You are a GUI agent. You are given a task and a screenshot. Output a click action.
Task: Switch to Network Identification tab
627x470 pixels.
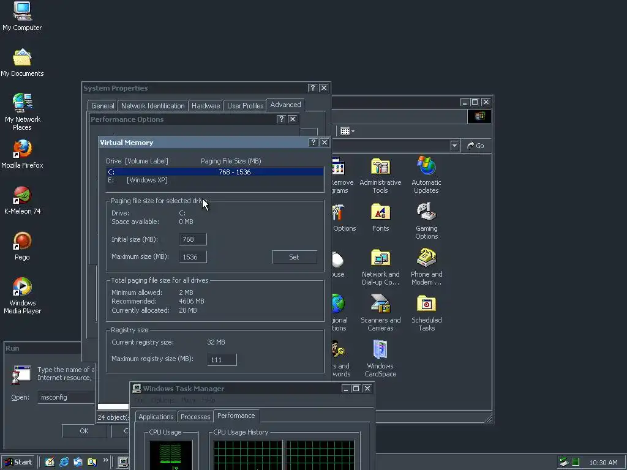coord(152,106)
